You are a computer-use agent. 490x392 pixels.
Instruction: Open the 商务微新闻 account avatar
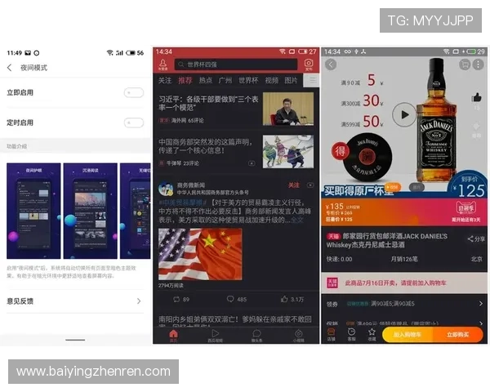click(166, 189)
